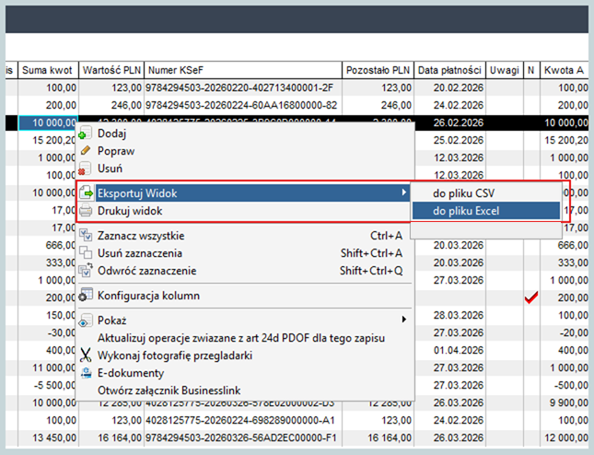
Task: Click the Konfiguracja kolumn gear-table icon
Action: click(x=86, y=295)
